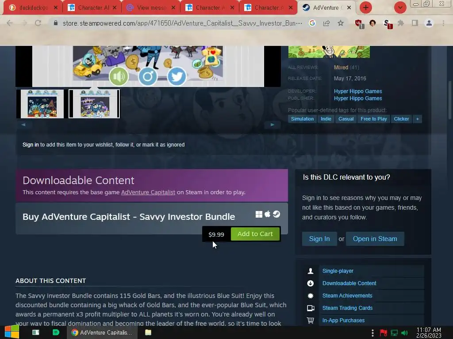This screenshot has height=339, width=453.
Task: Open the Free to Play tag
Action: [373, 119]
